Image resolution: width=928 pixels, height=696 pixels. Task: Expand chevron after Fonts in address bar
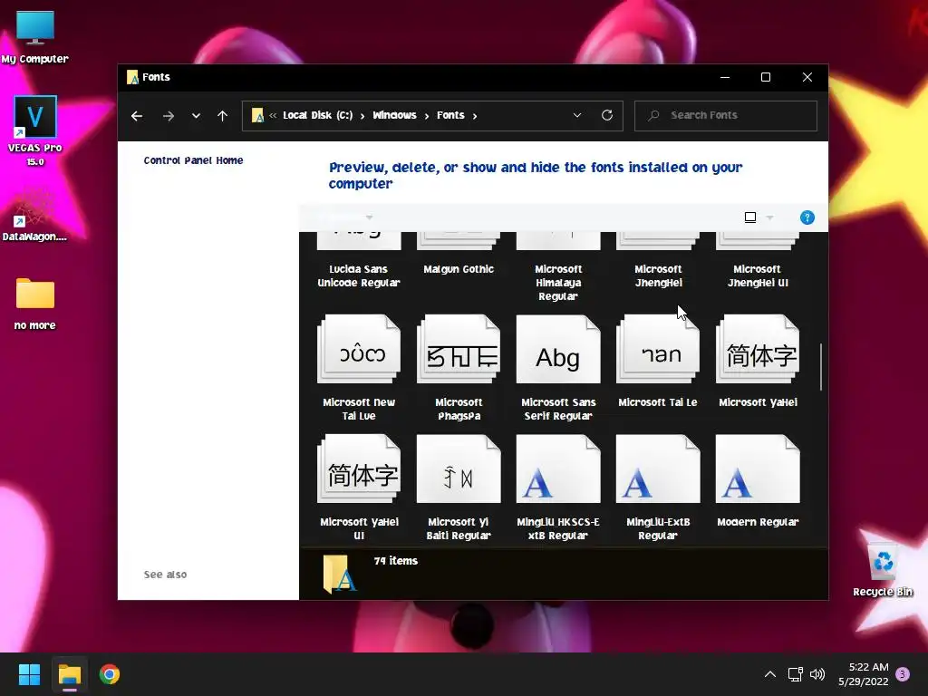[475, 116]
